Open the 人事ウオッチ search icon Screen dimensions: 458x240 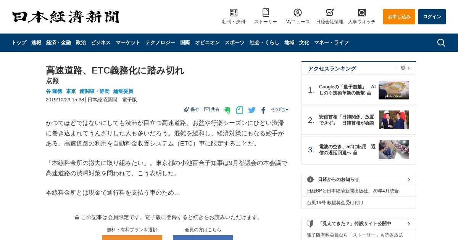[362, 13]
